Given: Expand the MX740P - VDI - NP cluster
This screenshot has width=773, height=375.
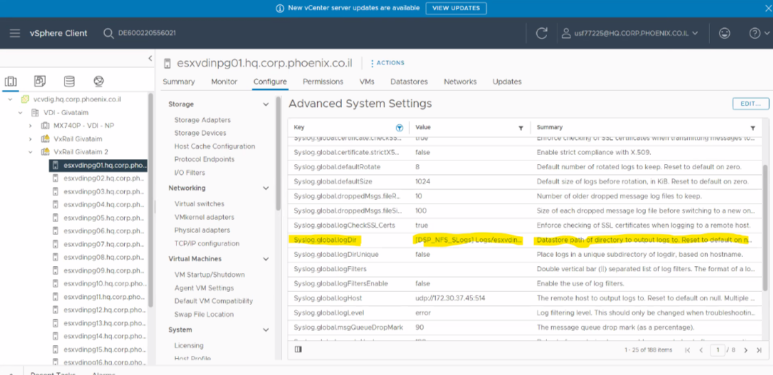Looking at the screenshot, I should tap(30, 126).
